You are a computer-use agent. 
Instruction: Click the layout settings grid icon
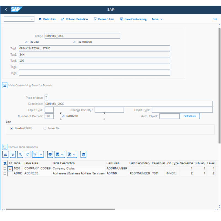(83, 154)
